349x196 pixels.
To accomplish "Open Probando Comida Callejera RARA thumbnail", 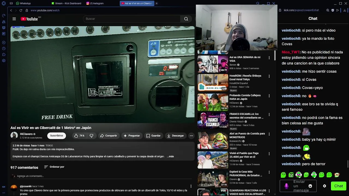I will pyautogui.click(x=213, y=102).
